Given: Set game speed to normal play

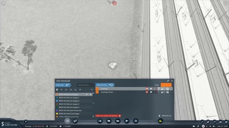Looking at the screenshot, I should pos(207,127).
